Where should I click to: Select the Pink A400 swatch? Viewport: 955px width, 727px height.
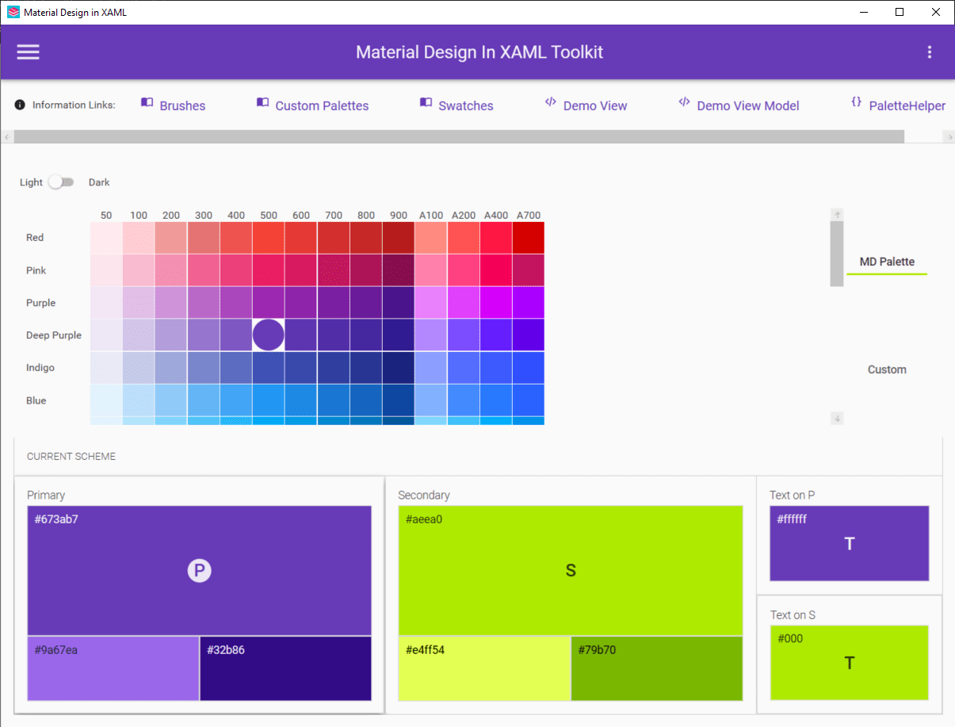[x=496, y=270]
